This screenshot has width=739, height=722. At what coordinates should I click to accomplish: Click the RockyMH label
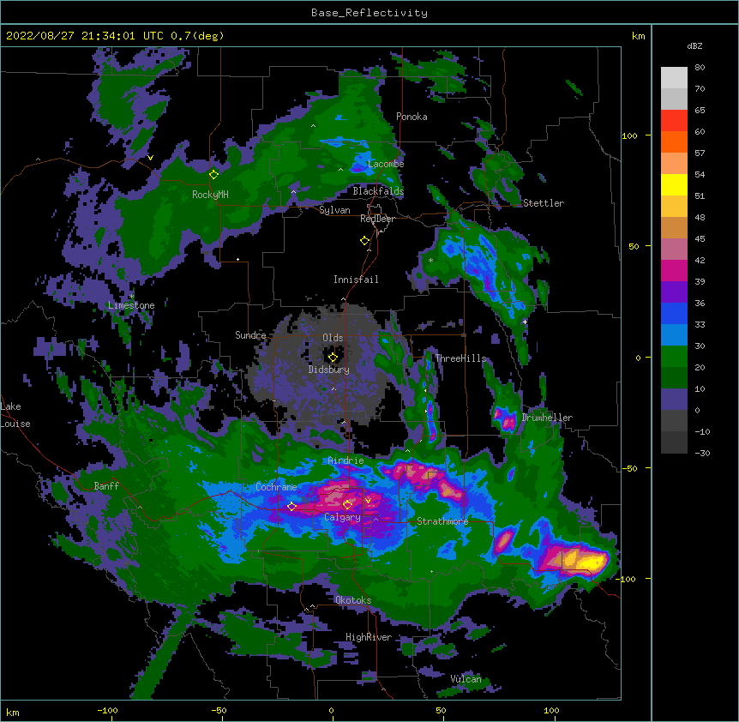click(210, 195)
